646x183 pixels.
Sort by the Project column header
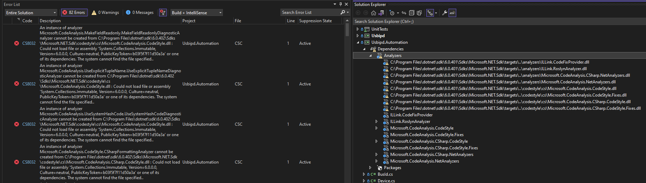pyautogui.click(x=189, y=21)
